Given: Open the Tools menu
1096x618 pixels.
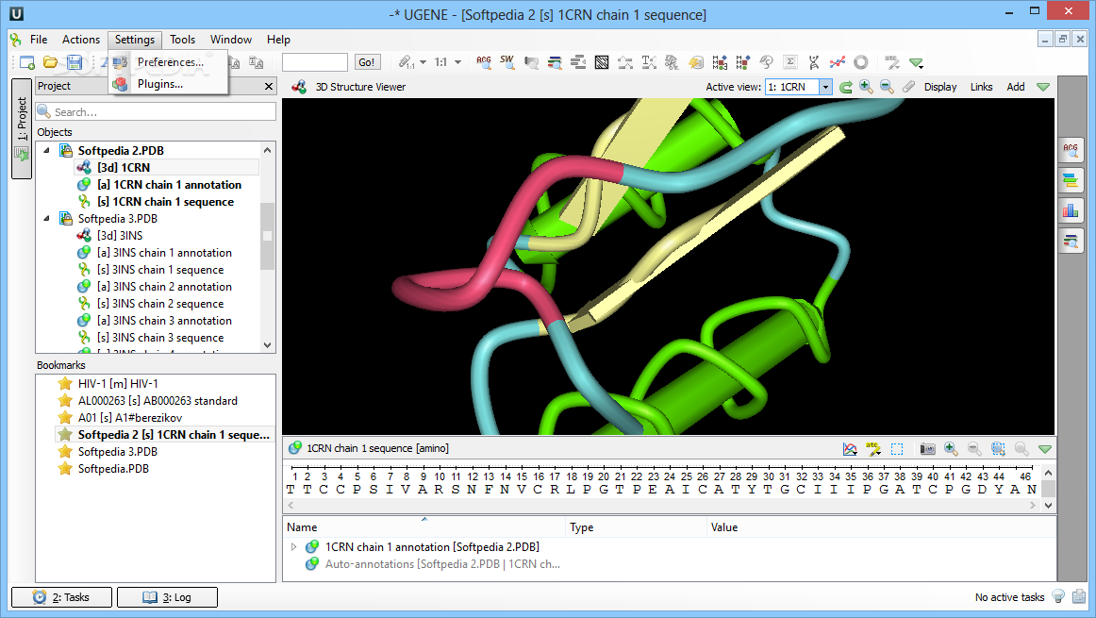Looking at the screenshot, I should 182,39.
